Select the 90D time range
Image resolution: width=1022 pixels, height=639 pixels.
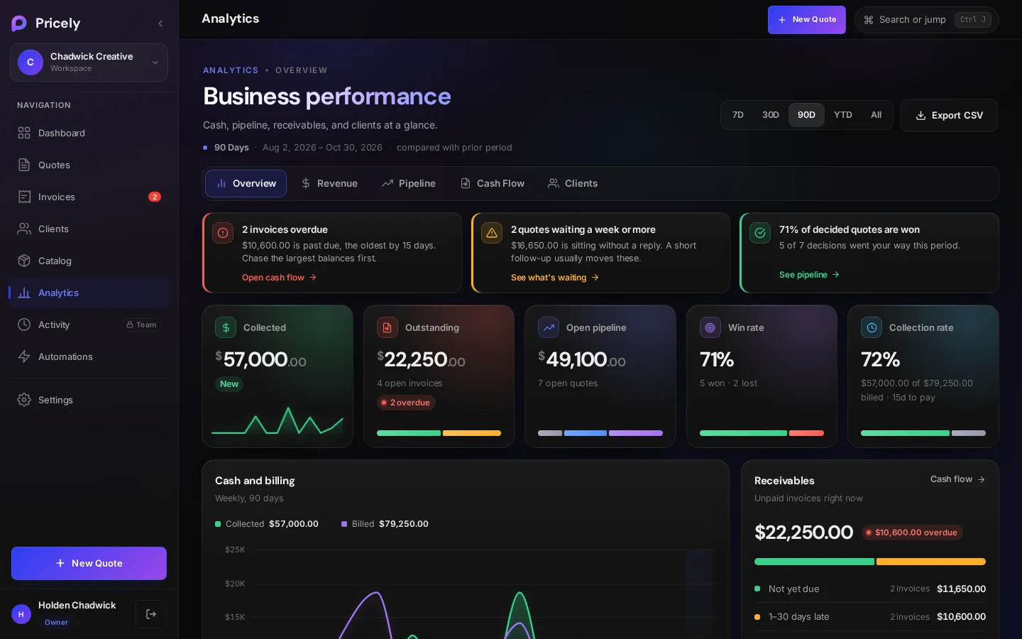click(x=806, y=115)
